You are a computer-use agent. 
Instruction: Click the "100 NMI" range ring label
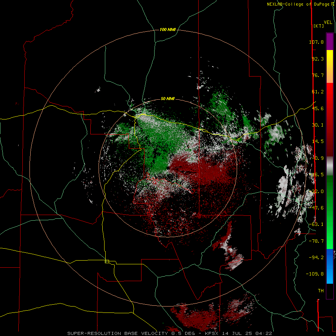[x=168, y=29]
